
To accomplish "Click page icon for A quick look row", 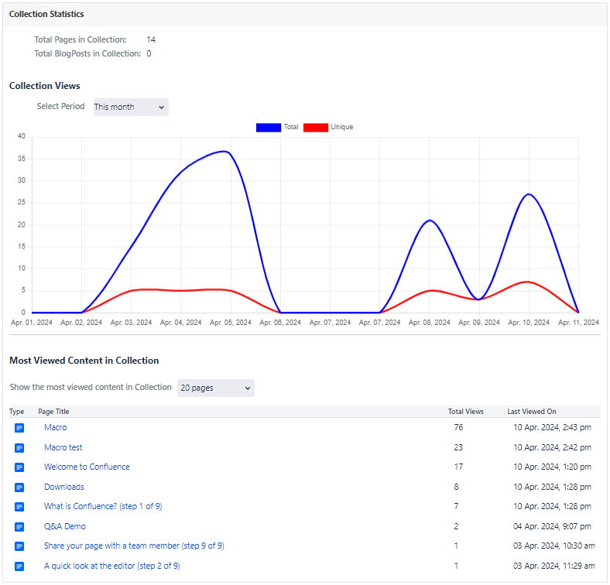I will 19,566.
